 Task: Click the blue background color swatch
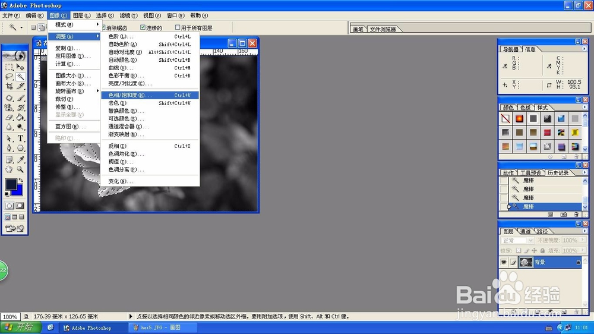[x=19, y=192]
